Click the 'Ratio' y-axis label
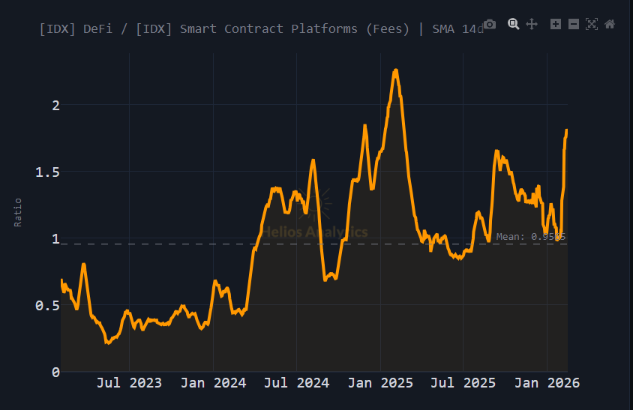 (x=18, y=212)
